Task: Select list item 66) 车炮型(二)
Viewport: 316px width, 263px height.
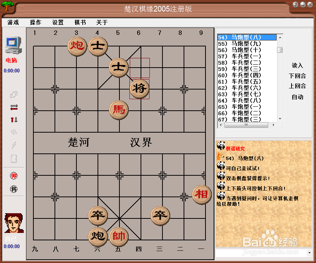Action: [x=247, y=113]
